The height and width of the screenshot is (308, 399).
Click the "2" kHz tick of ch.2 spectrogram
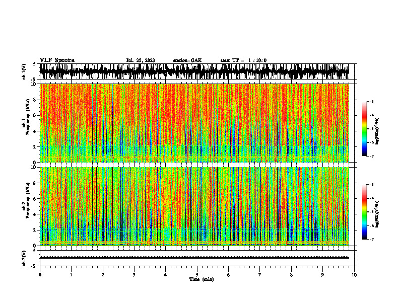35,230
